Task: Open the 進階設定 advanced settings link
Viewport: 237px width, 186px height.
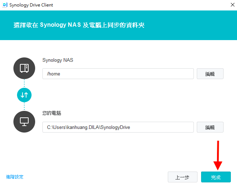Action: coord(15,177)
